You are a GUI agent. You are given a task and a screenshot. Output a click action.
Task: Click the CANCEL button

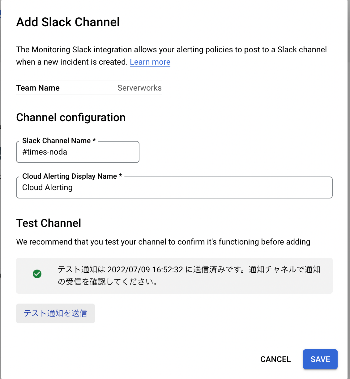275,359
